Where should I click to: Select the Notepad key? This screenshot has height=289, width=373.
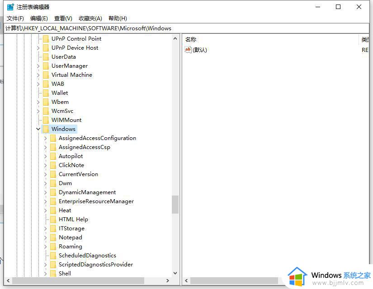click(70, 238)
